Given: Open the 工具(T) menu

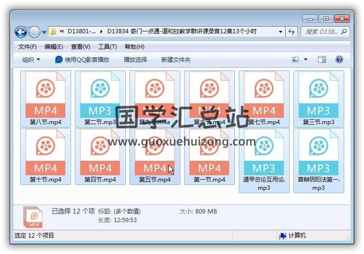Looking at the screenshot, I should click(107, 47).
